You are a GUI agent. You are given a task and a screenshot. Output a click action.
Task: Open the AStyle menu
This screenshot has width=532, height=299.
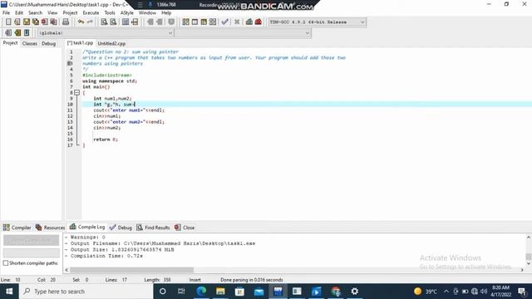coord(127,13)
